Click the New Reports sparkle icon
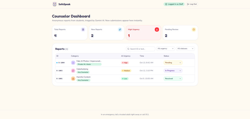This screenshot has height=119, width=250. pyautogui.click(x=120, y=30)
